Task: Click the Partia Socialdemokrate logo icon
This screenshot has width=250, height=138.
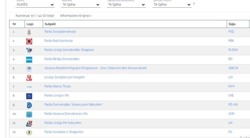Action: pos(29,32)
